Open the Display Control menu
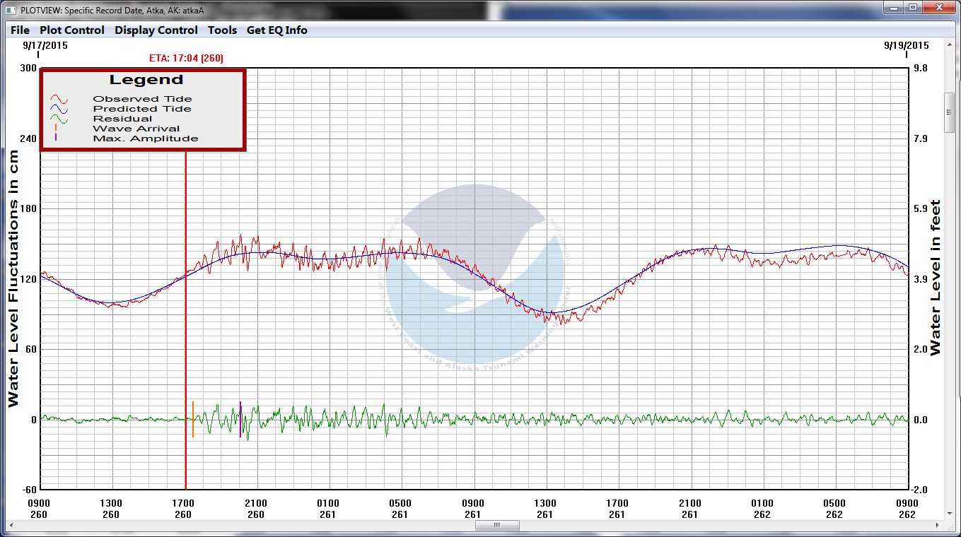 pyautogui.click(x=156, y=30)
